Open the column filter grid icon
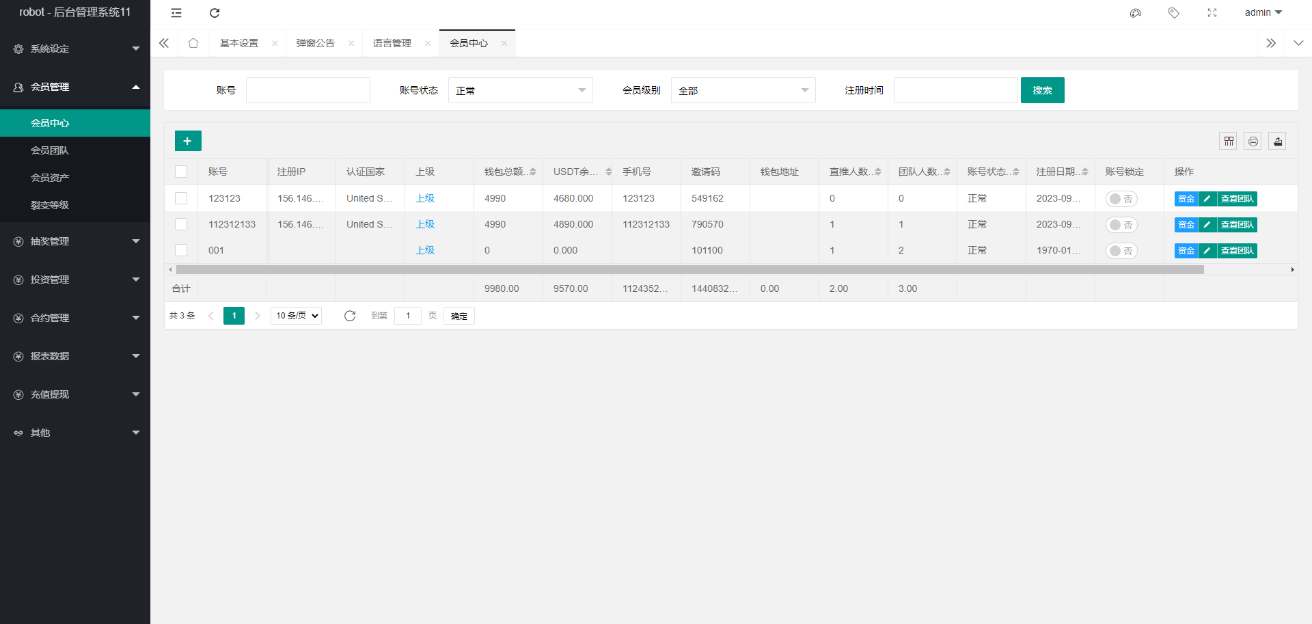Viewport: 1312px width, 624px height. [1229, 141]
